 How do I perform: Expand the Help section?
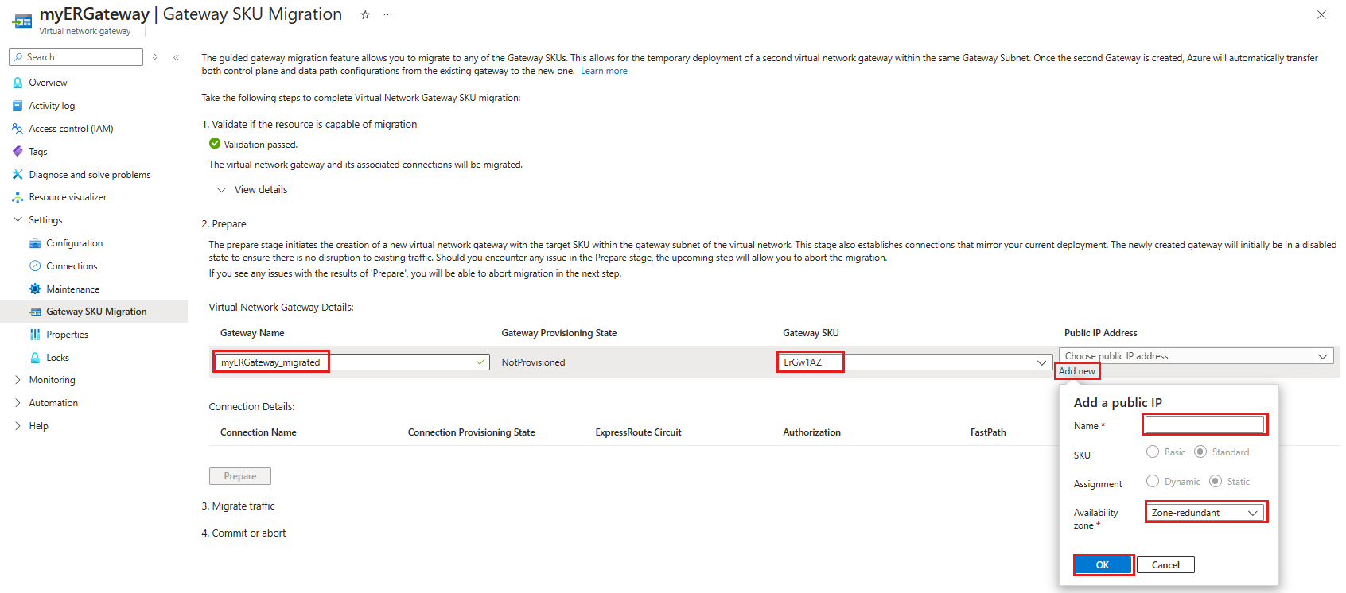pos(18,426)
